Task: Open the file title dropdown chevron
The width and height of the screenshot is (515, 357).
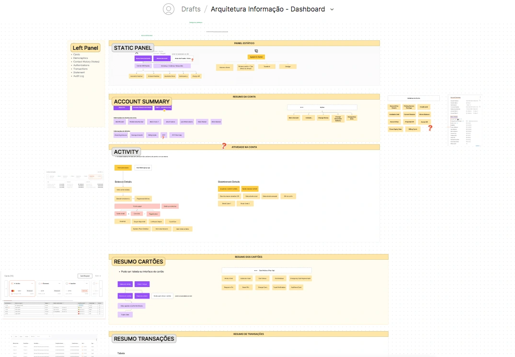Action: [x=332, y=9]
